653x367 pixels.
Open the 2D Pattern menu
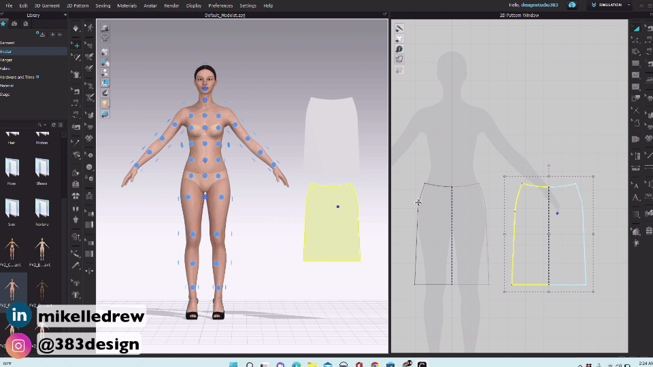[78, 5]
